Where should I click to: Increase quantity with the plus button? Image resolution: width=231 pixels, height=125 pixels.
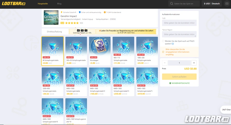point(194,63)
